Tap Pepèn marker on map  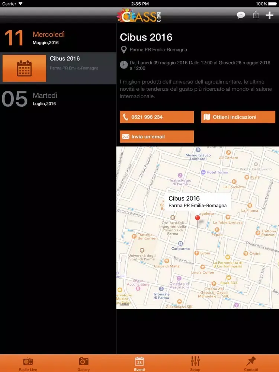pos(217,229)
